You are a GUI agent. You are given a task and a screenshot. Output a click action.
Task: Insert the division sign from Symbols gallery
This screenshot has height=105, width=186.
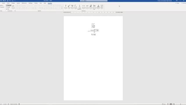tap(31, 6)
